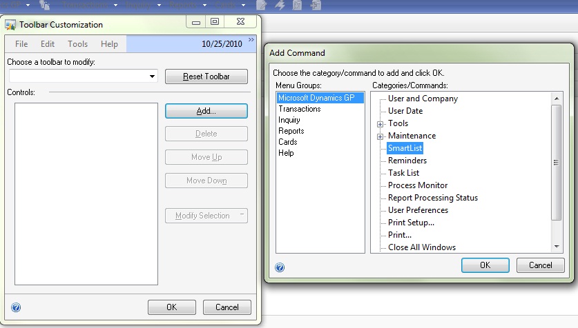Open the Tools menu in Toolbar Customization
This screenshot has height=328, width=578.
tap(78, 44)
